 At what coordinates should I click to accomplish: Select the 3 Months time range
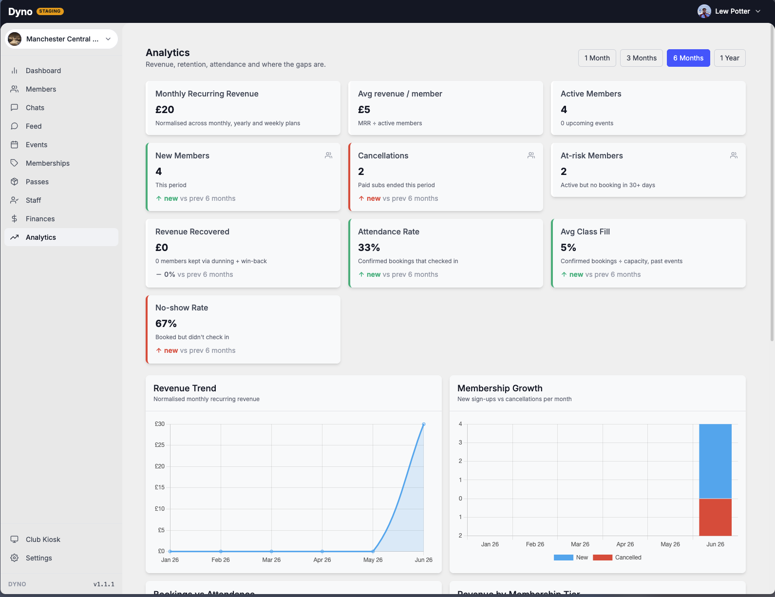point(642,58)
